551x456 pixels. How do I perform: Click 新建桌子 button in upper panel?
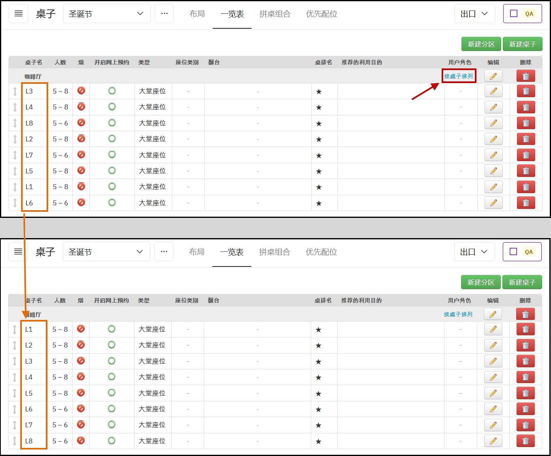click(523, 44)
